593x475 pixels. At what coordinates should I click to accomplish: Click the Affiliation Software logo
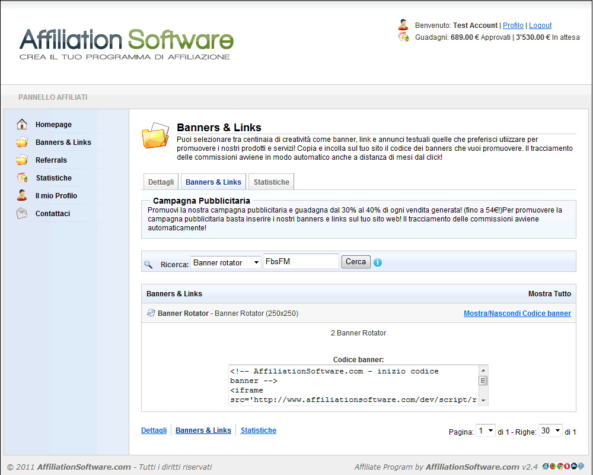(126, 44)
